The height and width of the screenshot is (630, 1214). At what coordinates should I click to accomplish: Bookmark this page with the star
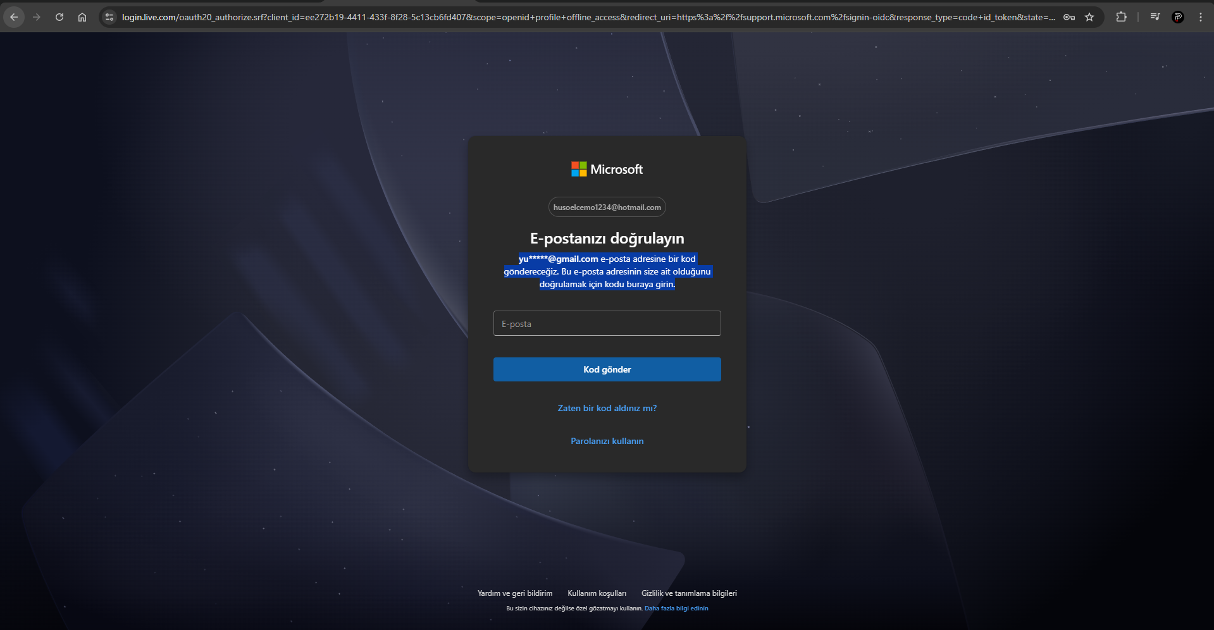coord(1089,17)
